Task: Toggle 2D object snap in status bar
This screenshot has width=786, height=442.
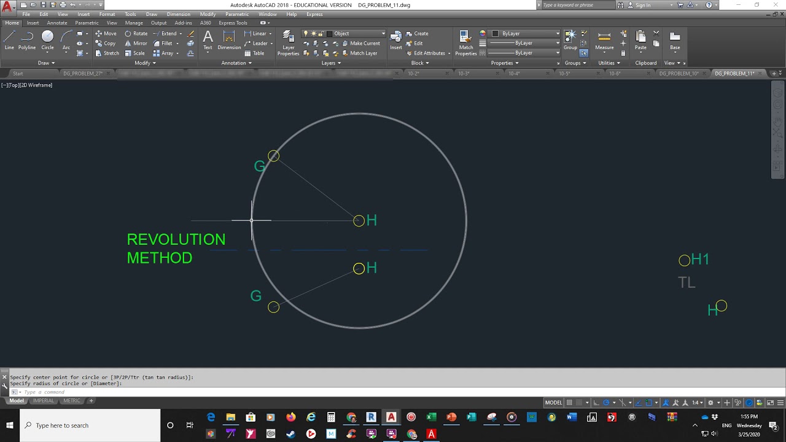Action: (648, 403)
